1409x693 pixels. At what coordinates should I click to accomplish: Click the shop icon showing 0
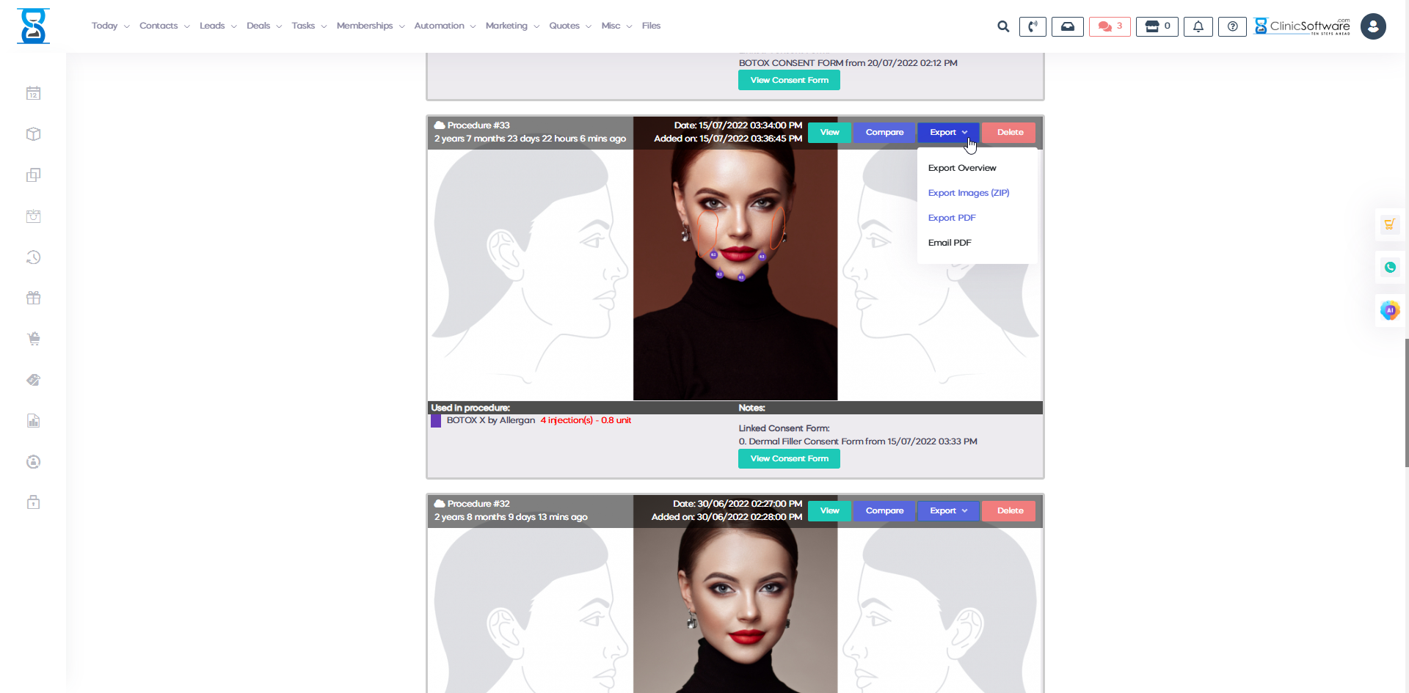pos(1157,26)
